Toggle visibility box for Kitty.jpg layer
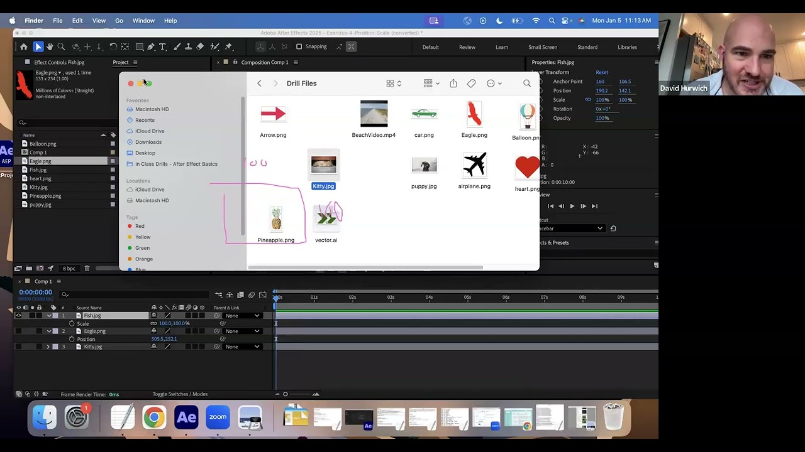Screen dimensions: 805x452 click(18, 347)
